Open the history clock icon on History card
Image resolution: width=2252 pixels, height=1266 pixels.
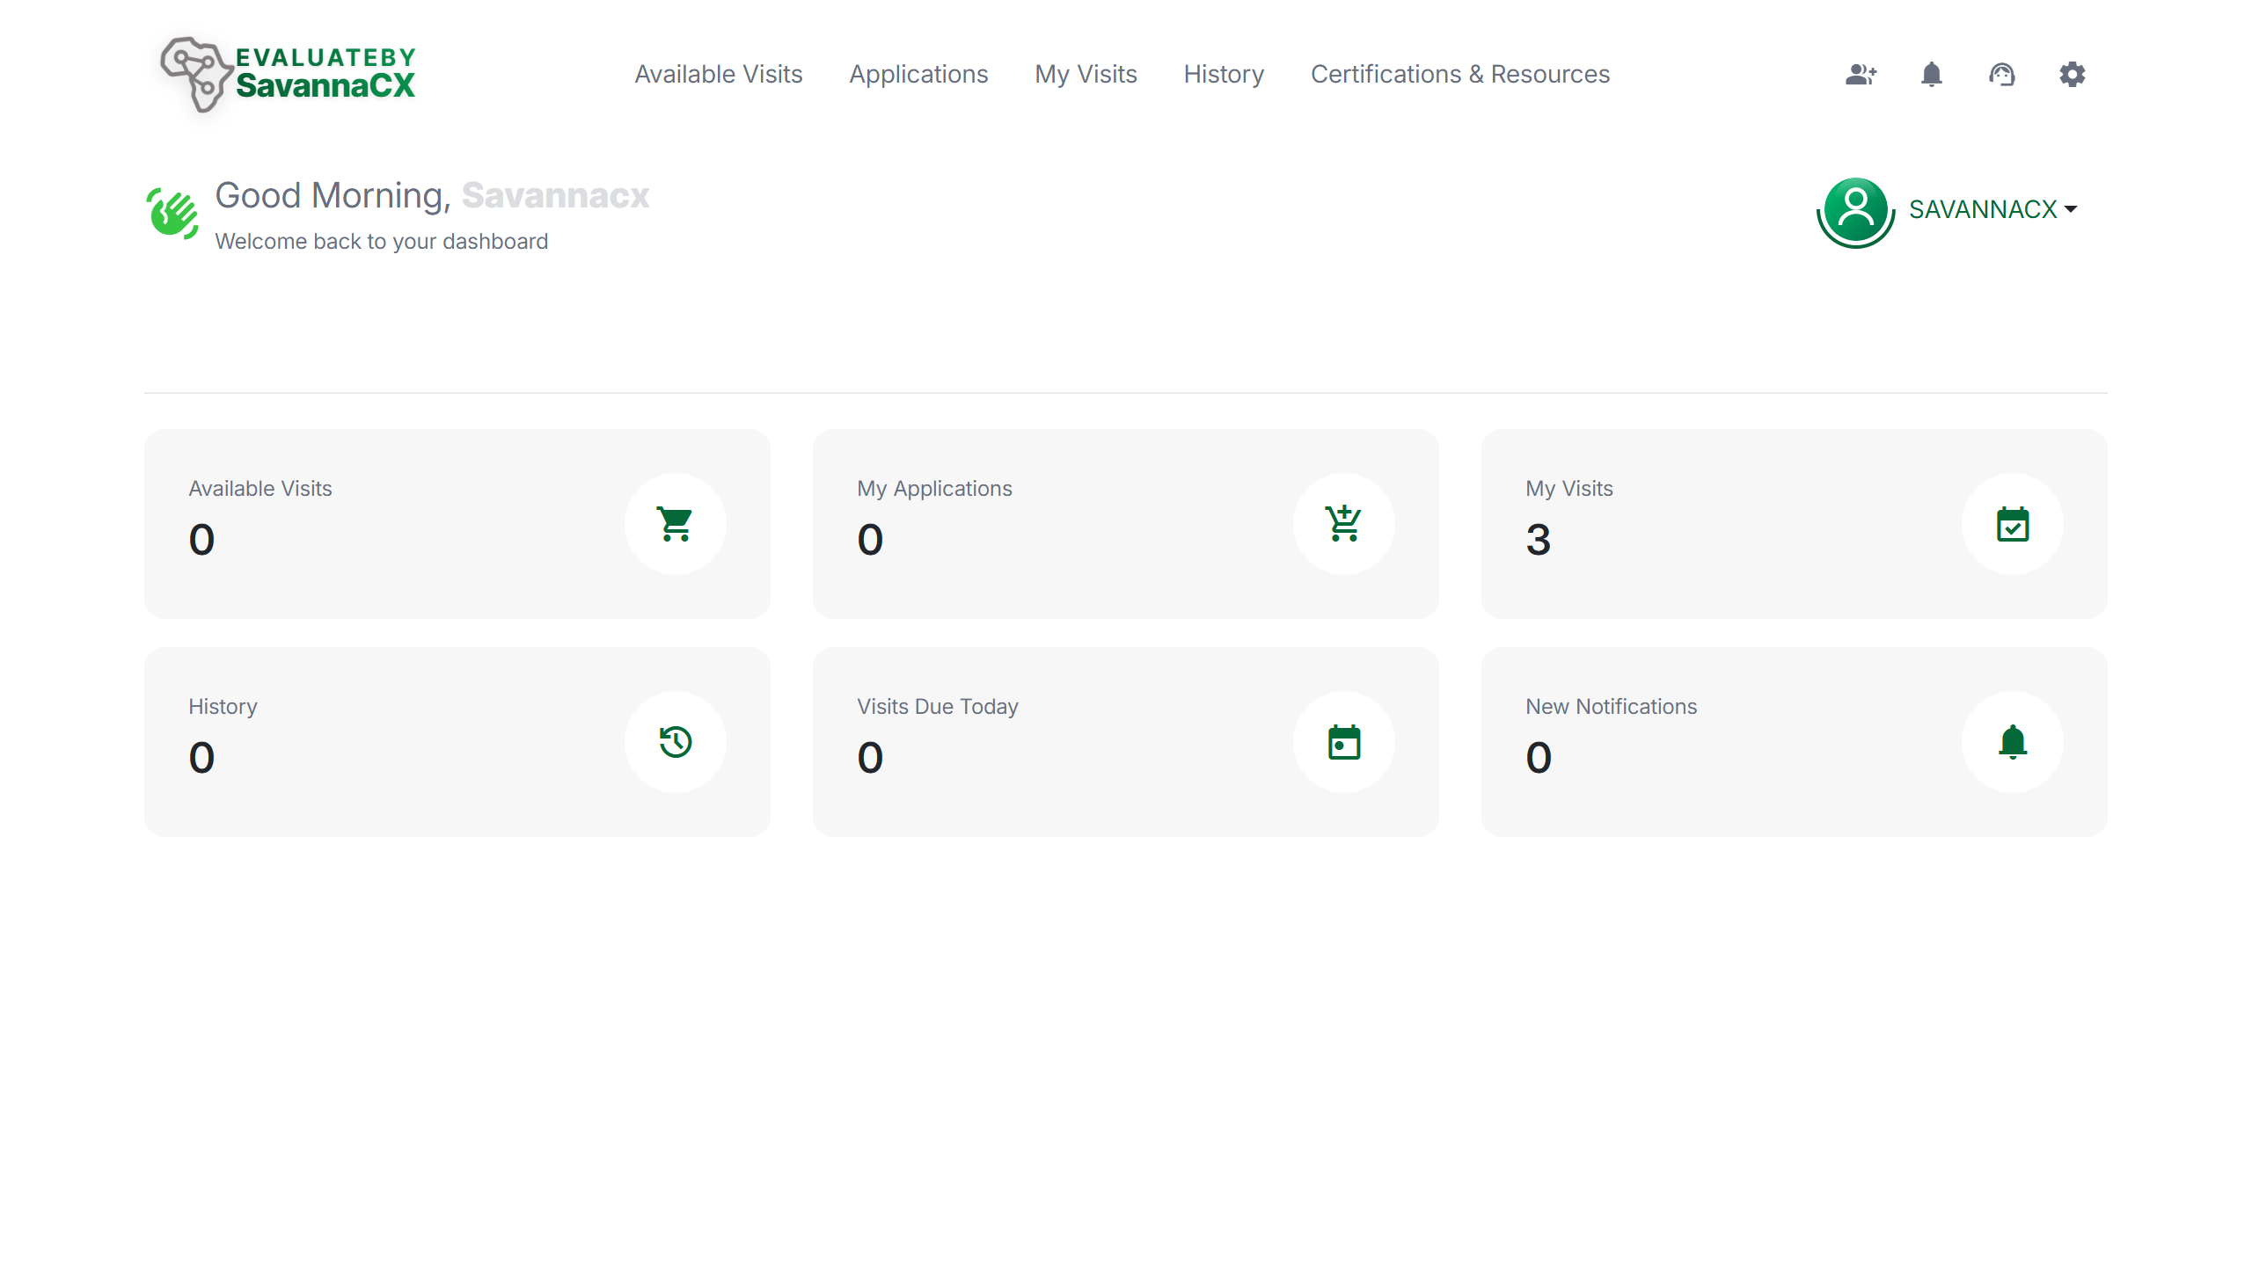point(676,741)
